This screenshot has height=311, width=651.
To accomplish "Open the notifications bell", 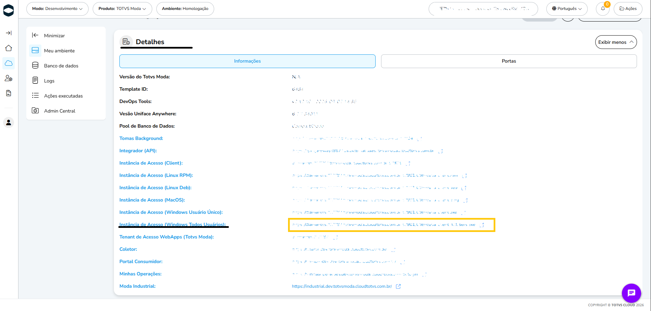I will [603, 9].
